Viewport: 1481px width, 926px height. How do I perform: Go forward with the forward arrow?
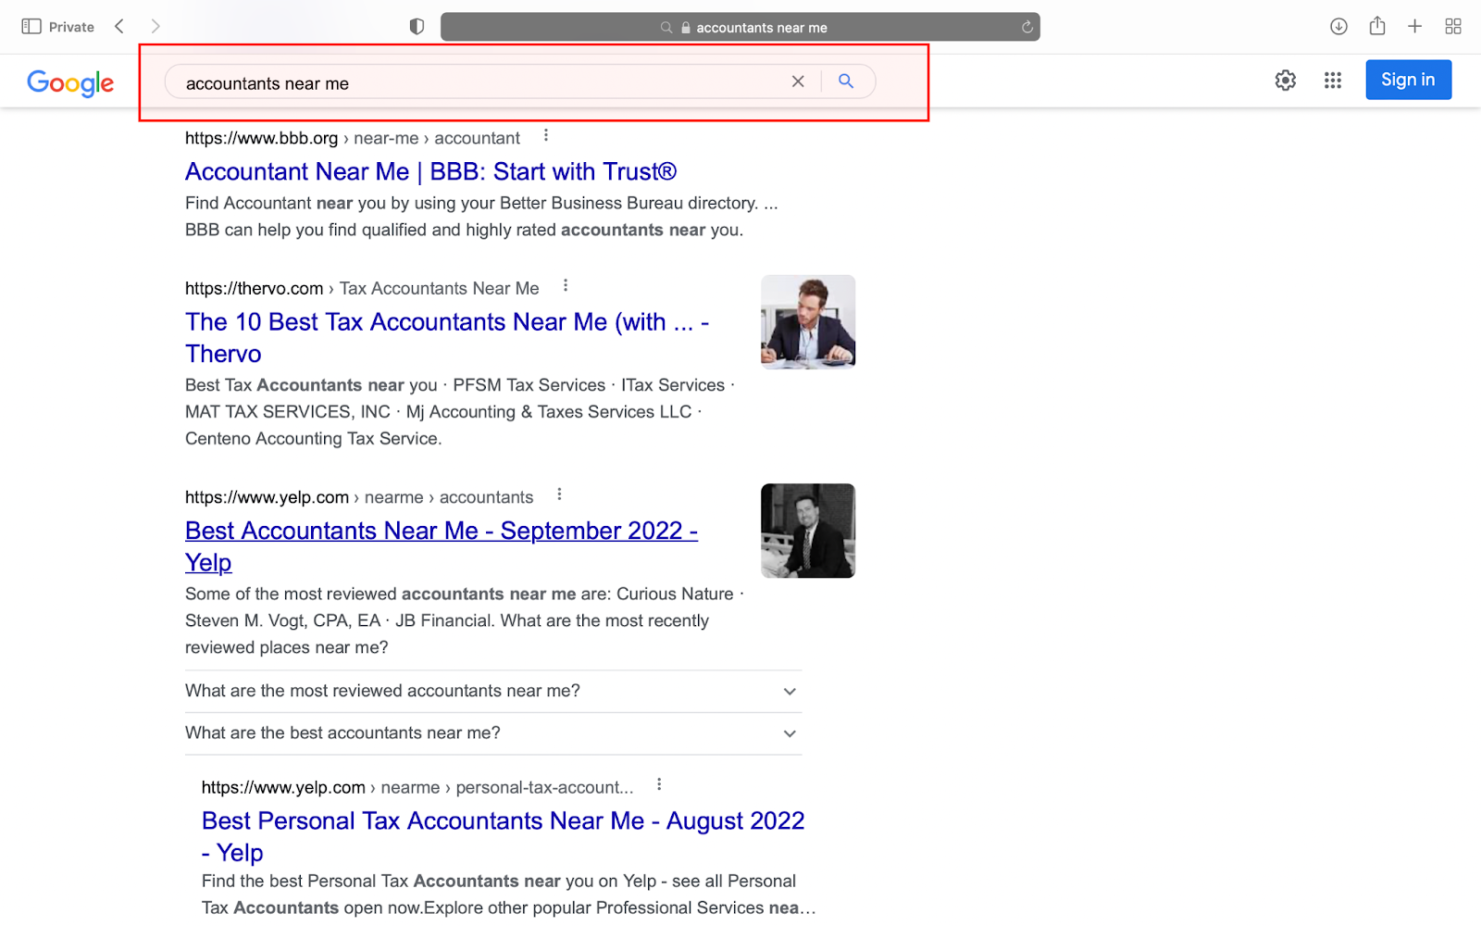point(156,27)
